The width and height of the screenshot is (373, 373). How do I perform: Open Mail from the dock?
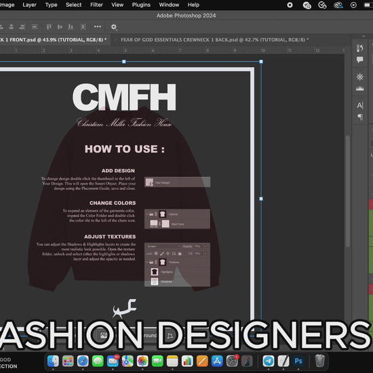click(x=113, y=361)
